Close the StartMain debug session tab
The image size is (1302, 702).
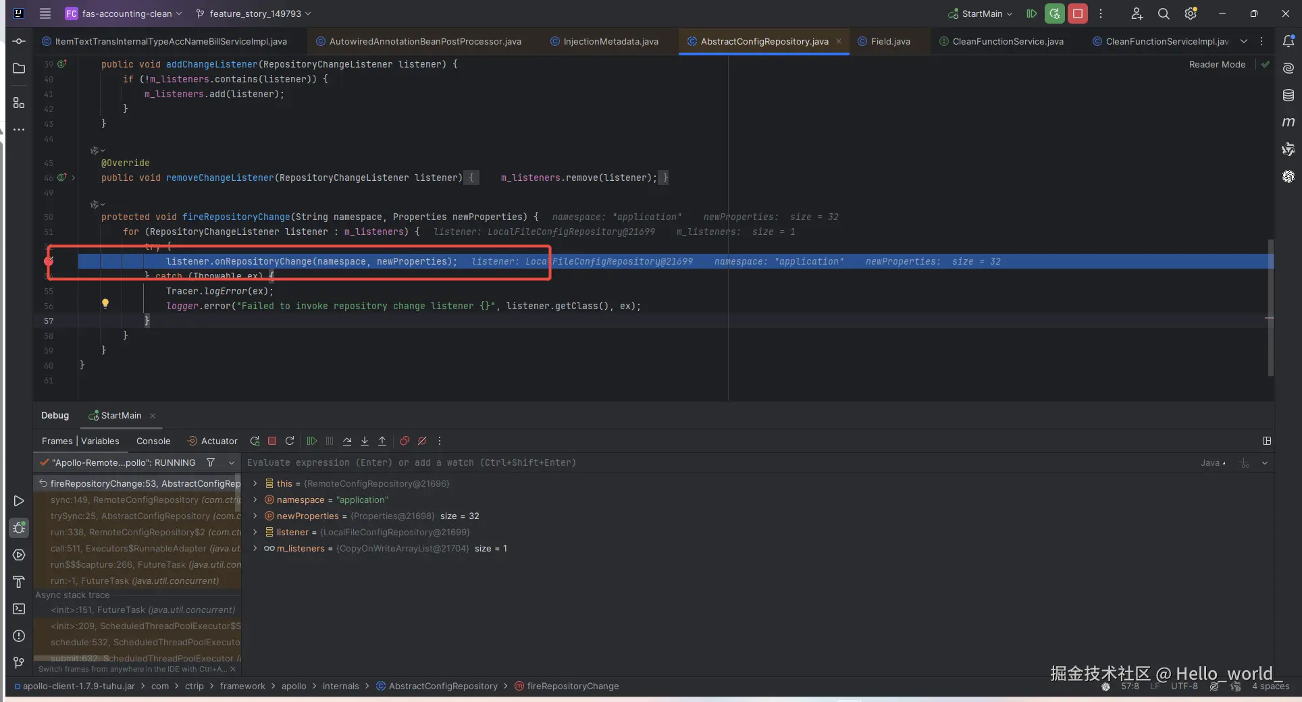pos(153,416)
